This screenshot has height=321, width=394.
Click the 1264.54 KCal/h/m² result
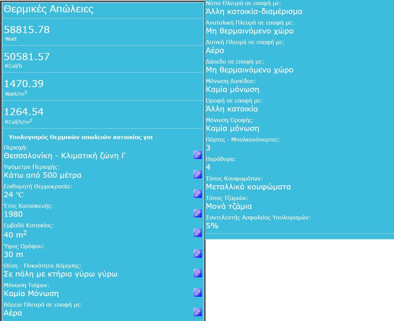click(x=24, y=112)
